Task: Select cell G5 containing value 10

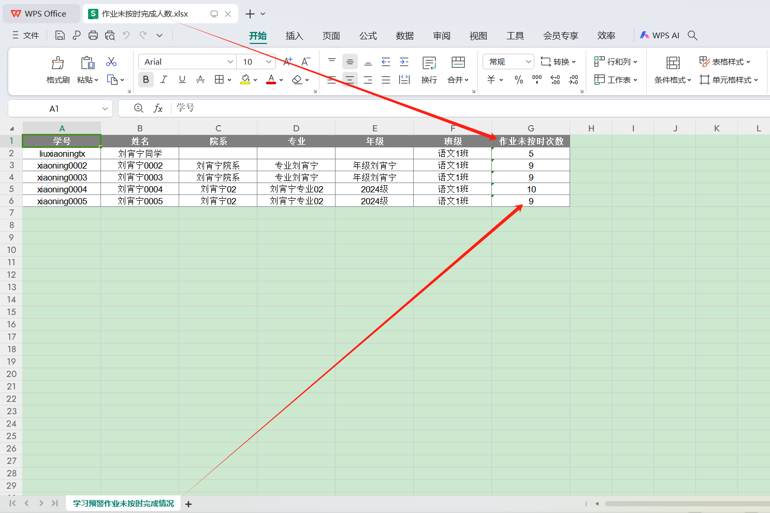Action: 531,189
